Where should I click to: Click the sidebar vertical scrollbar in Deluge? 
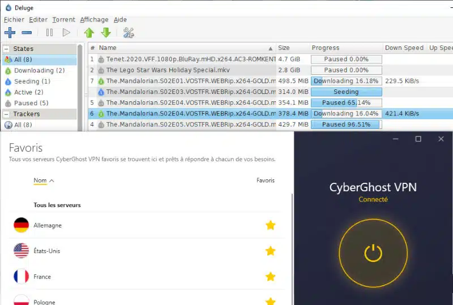pyautogui.click(x=80, y=87)
